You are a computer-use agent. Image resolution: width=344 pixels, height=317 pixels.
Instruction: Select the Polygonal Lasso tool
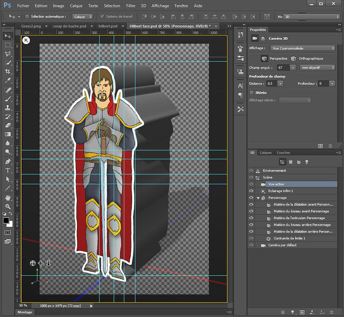tap(8, 54)
